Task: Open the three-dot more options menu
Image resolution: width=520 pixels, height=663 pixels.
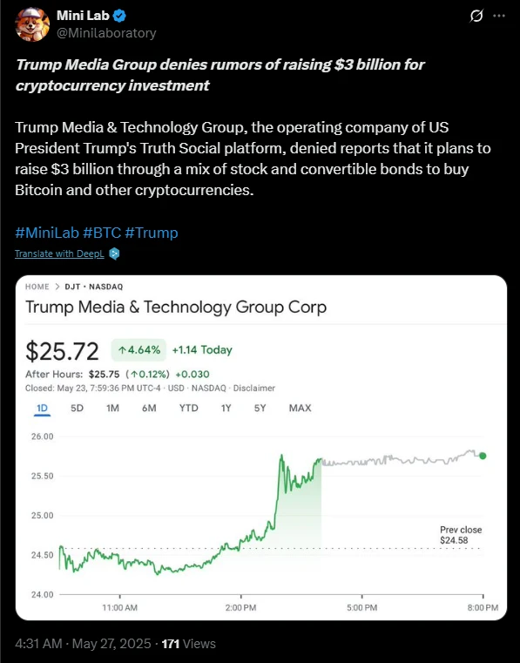Action: point(499,16)
